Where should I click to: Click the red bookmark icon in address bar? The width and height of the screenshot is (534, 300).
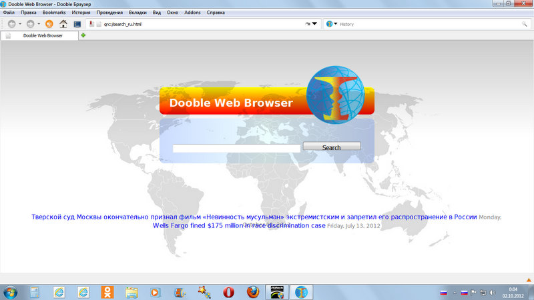point(91,23)
